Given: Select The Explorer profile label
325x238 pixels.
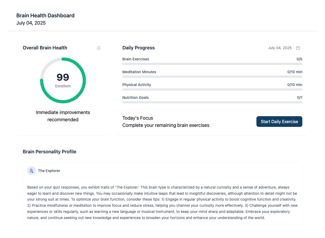Looking at the screenshot, I should point(49,171).
